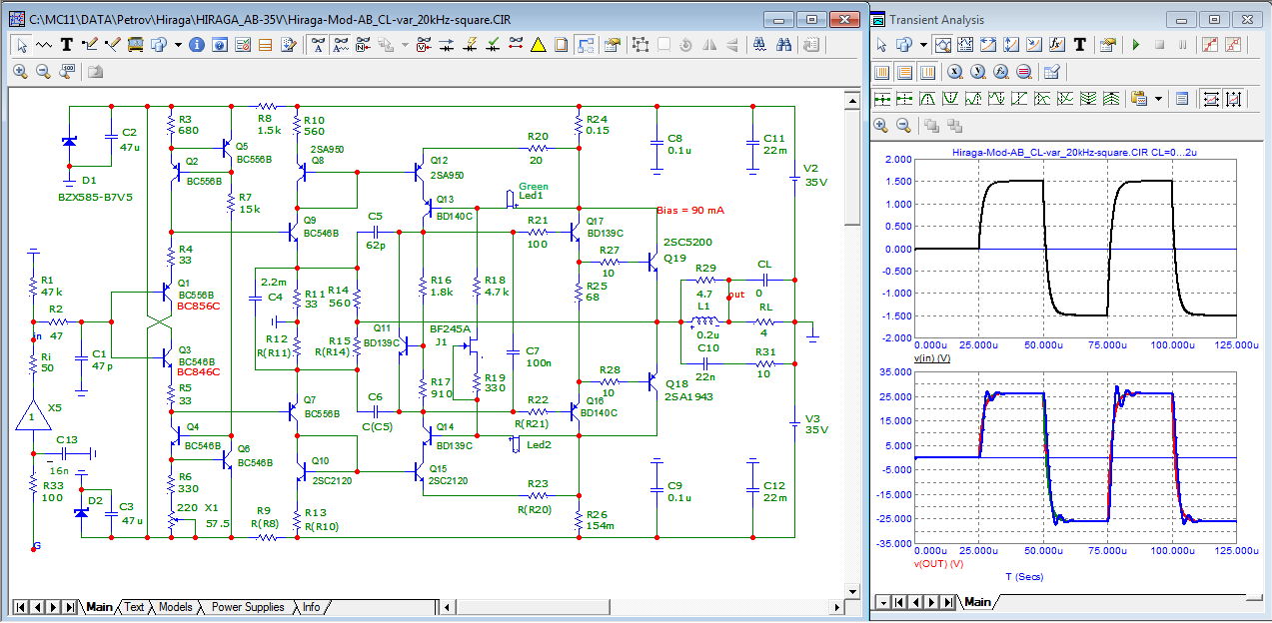This screenshot has height=623, width=1272.
Task: Switch to the Text tab
Action: (134, 607)
